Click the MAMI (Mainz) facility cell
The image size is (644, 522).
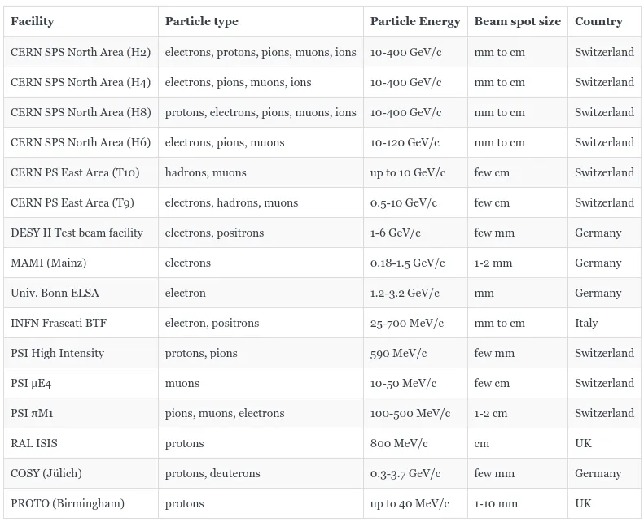click(81, 263)
